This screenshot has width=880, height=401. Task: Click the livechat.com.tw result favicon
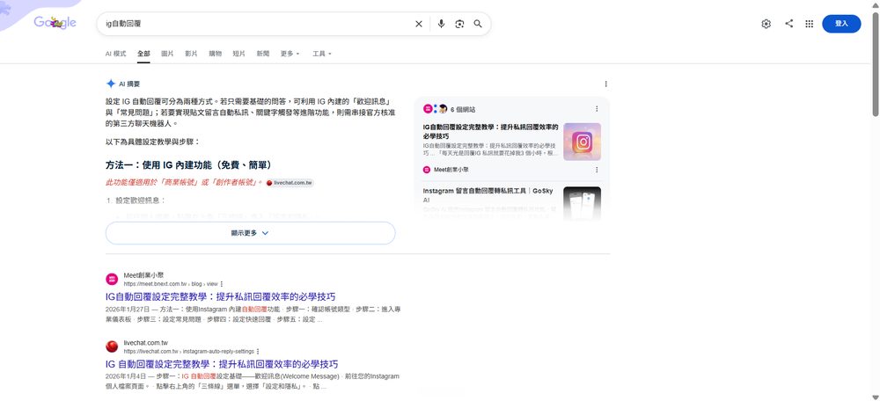tap(113, 346)
